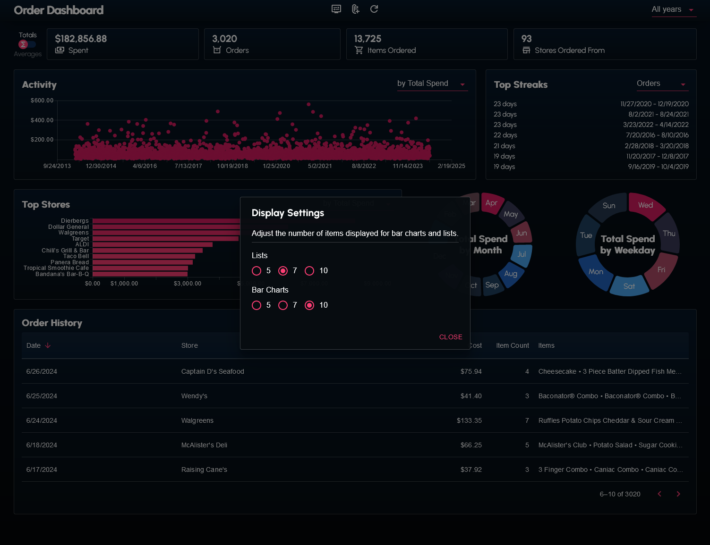Select 7 for Bar Charts display count
The image size is (710, 545).
[283, 305]
